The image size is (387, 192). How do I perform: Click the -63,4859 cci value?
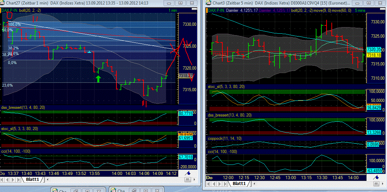click(374, 170)
